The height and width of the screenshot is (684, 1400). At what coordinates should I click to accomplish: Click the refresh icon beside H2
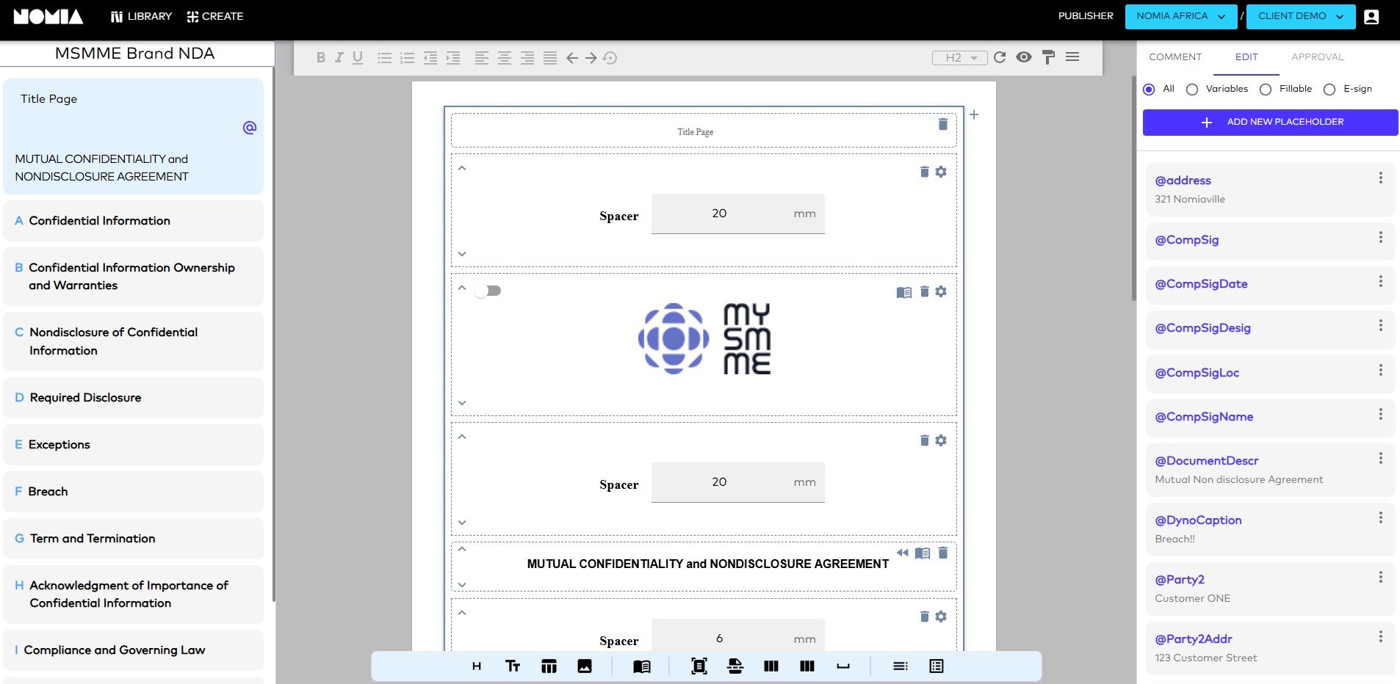pyautogui.click(x=1000, y=57)
